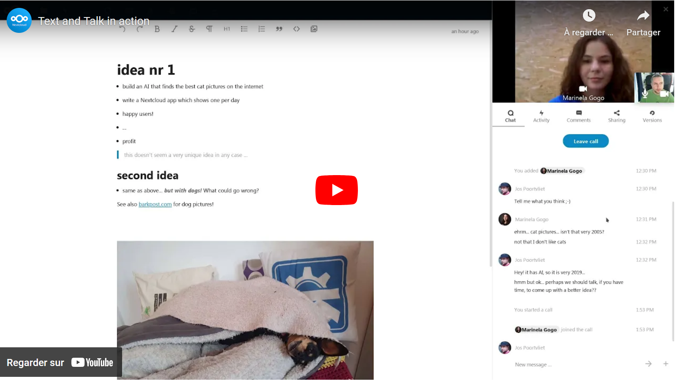Screen dimensions: 675x381
Task: Switch to the Chat tab
Action: pos(510,116)
